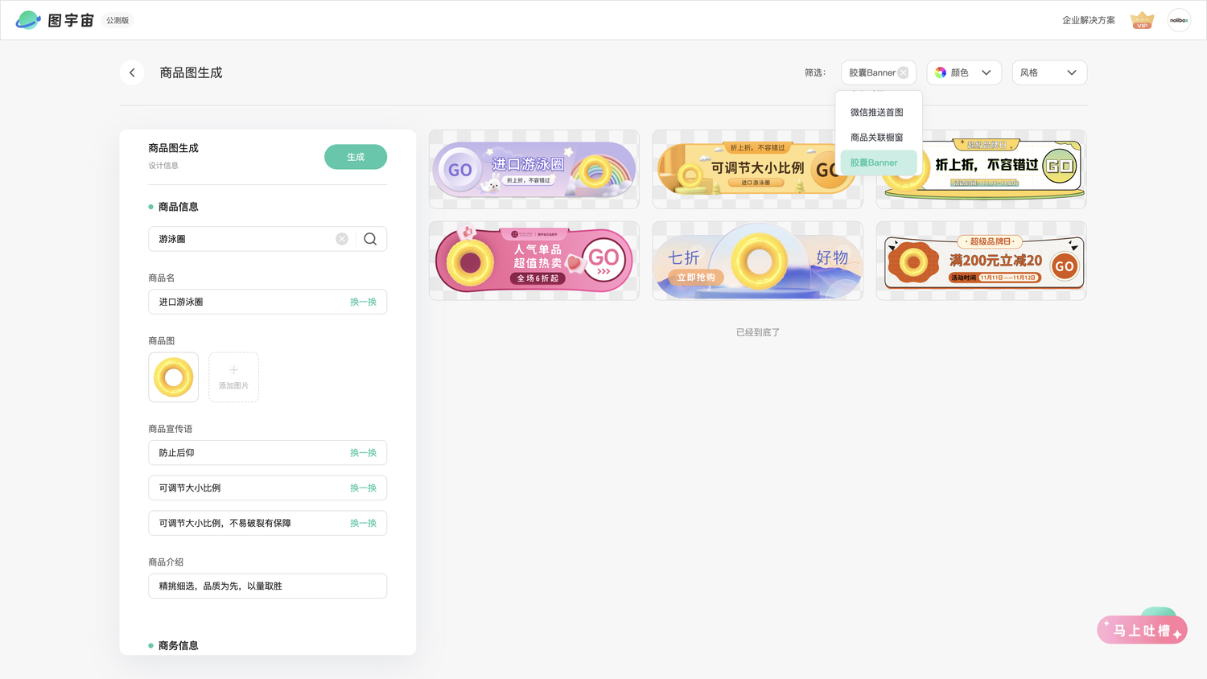Image resolution: width=1207 pixels, height=679 pixels.
Task: Open the 颜色 filter dropdown
Action: (964, 72)
